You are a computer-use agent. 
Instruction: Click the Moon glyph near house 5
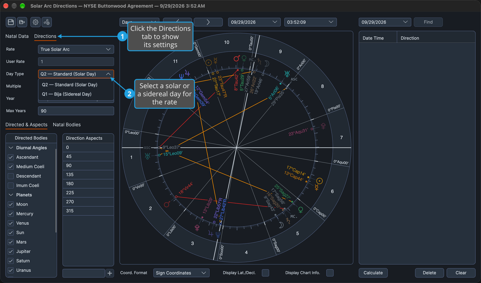tap(281, 225)
